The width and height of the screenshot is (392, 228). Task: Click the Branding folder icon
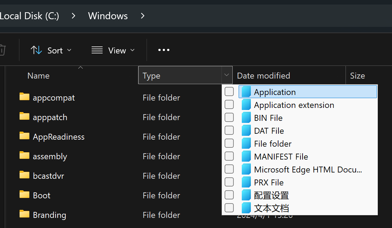[x=24, y=214]
